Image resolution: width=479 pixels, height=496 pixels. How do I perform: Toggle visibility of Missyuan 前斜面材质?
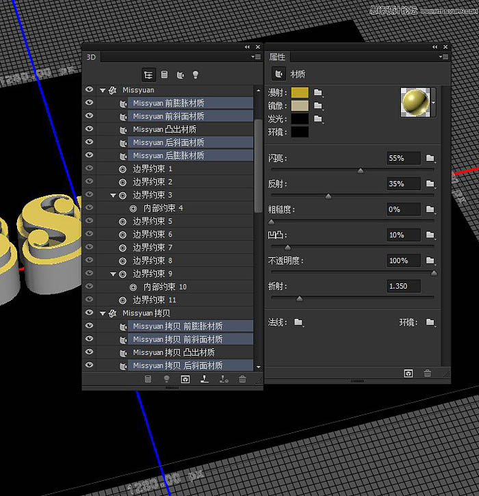[x=89, y=116]
